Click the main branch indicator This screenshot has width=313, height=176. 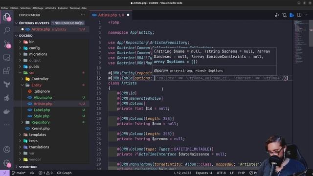[19, 173]
